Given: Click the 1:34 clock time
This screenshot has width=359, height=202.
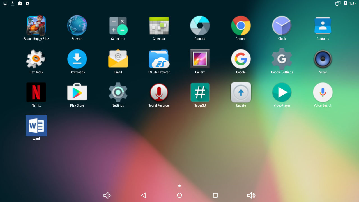Looking at the screenshot, I should coord(353,4).
